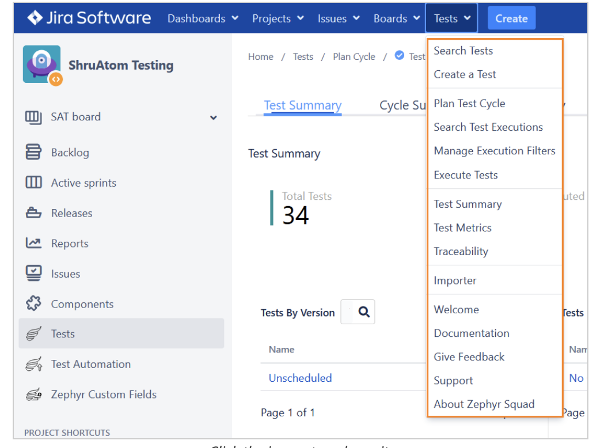This screenshot has height=448, width=608.
Task: Click the SAT board icon in sidebar
Action: click(33, 117)
